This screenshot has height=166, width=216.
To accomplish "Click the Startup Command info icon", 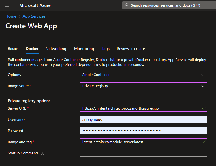I will pyautogui.click(x=42, y=153).
